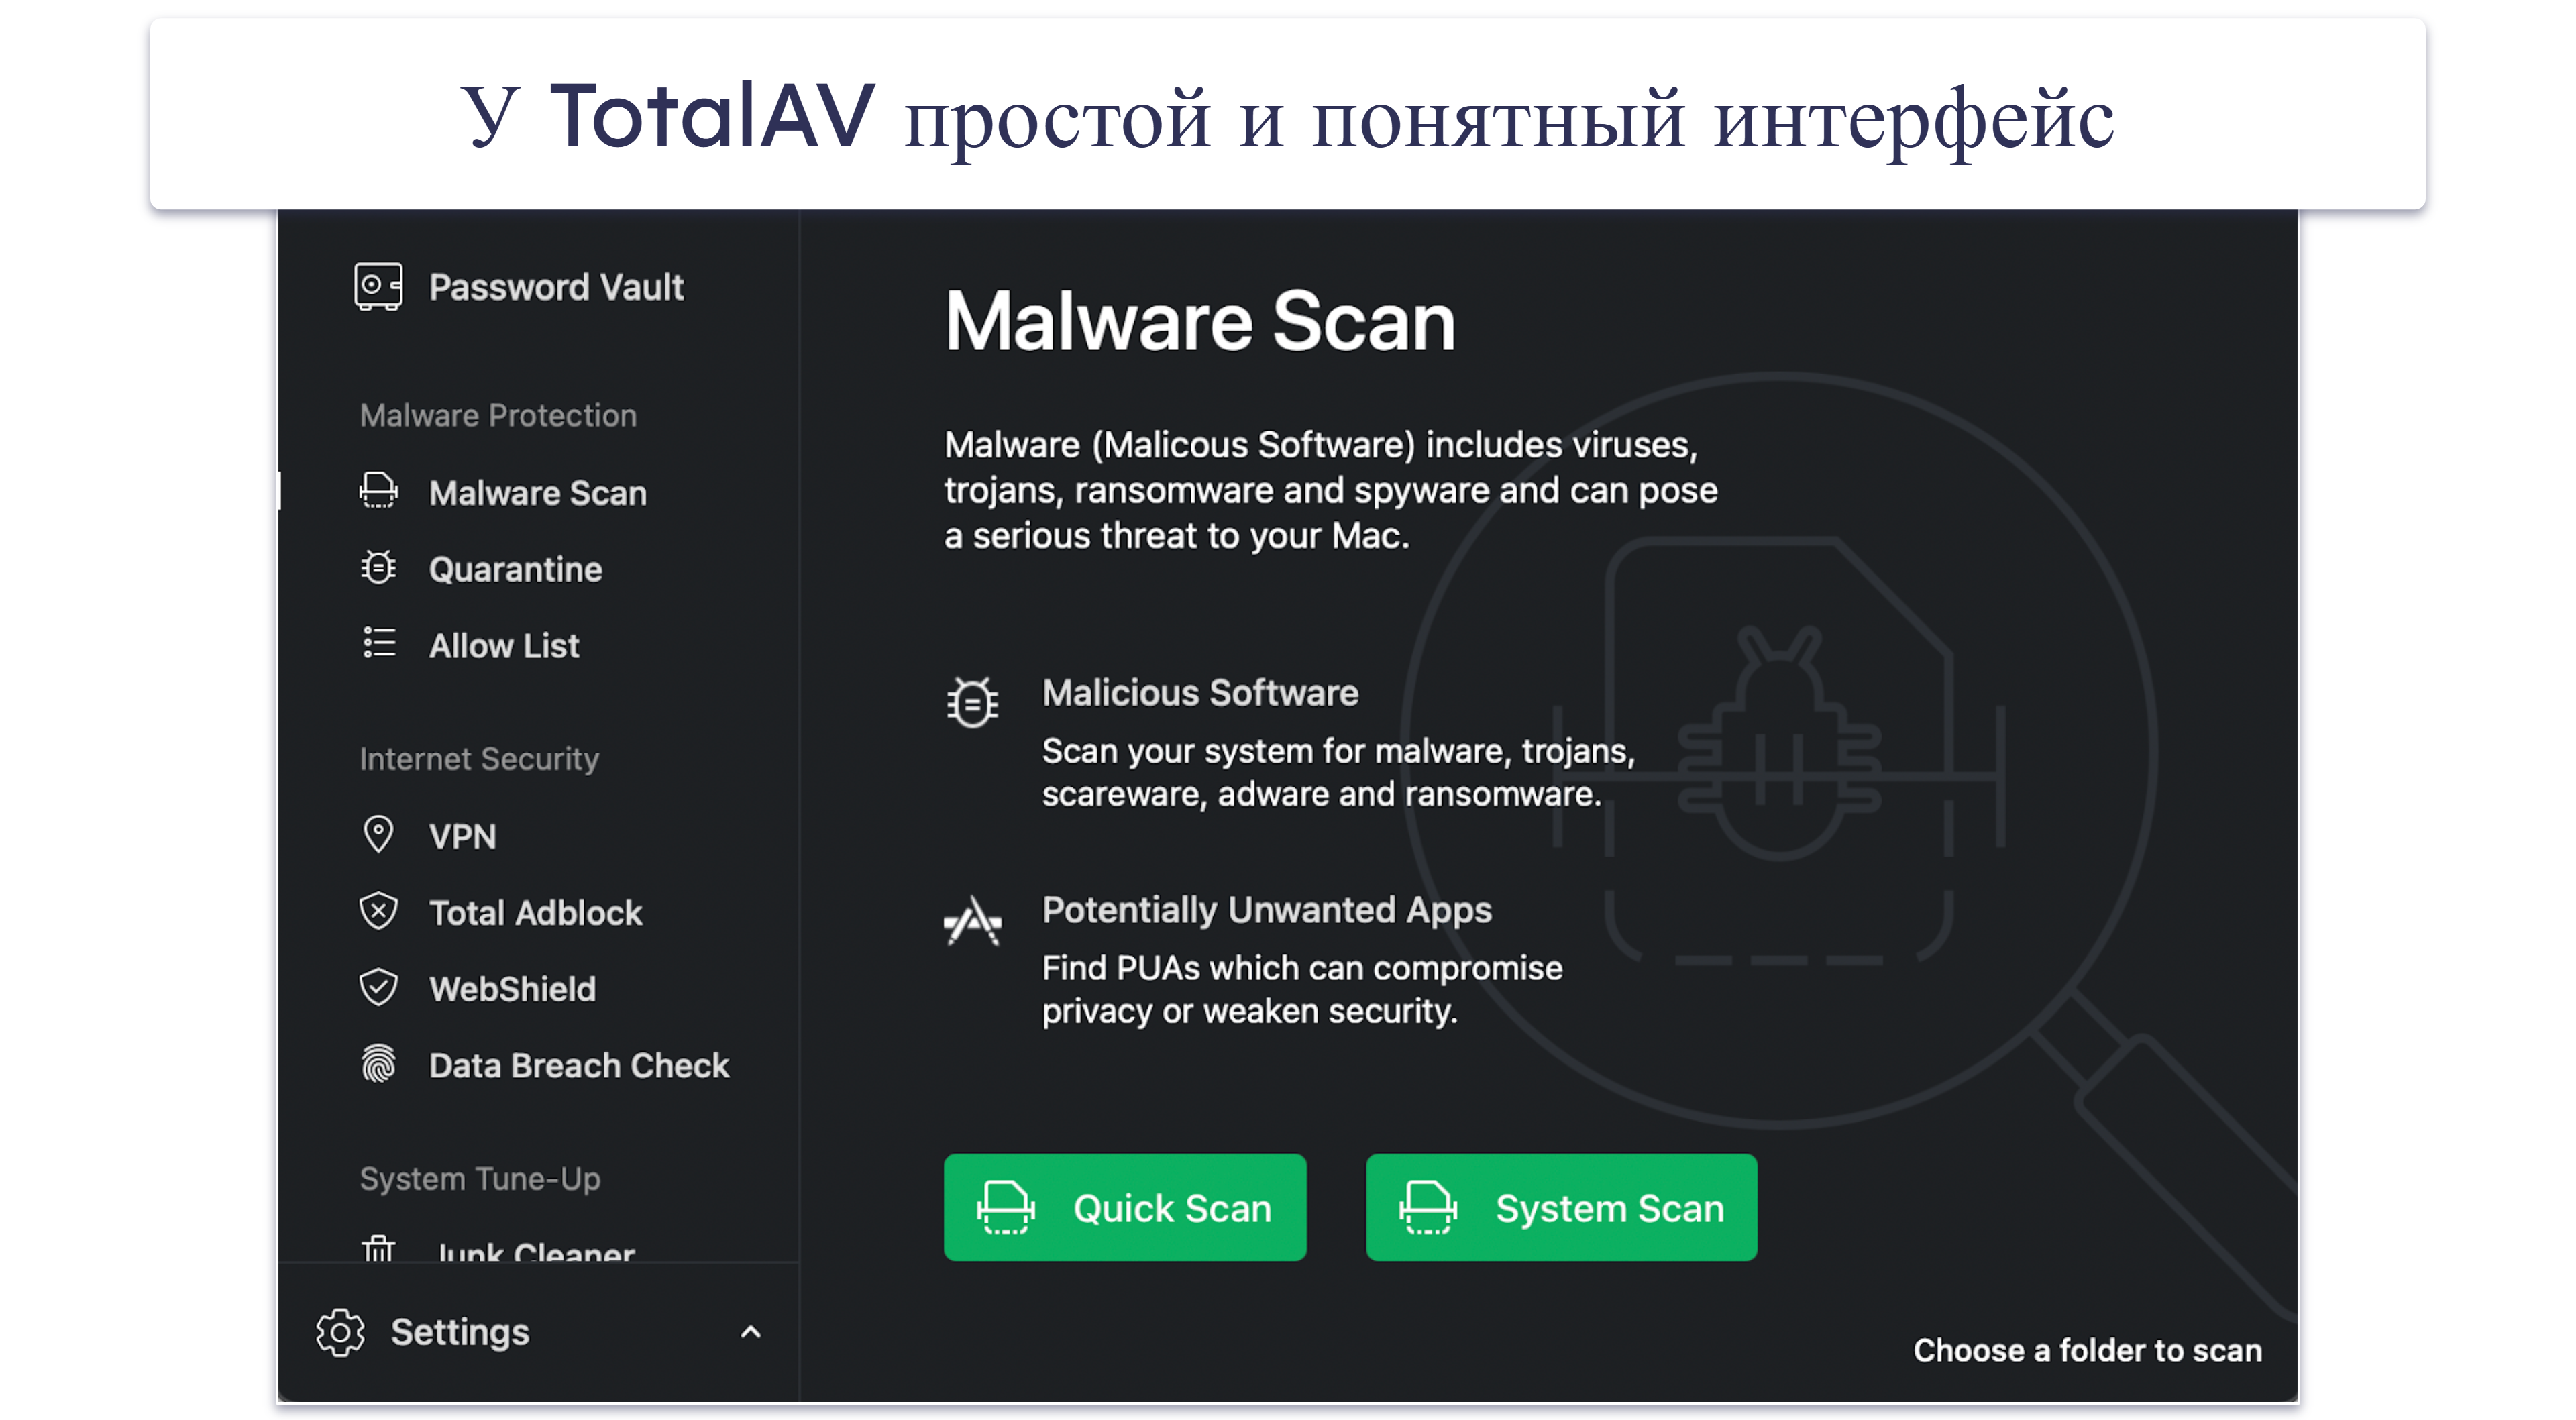Open the VPN location icon
Image resolution: width=2576 pixels, height=1420 pixels.
(x=381, y=834)
